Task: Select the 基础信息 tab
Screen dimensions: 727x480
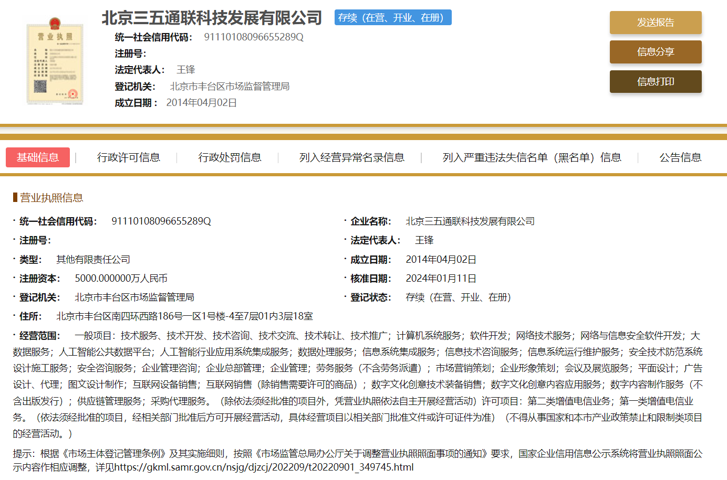Action: [x=38, y=157]
